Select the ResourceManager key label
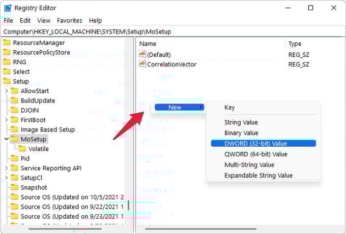The height and width of the screenshot is (234, 346). click(39, 43)
